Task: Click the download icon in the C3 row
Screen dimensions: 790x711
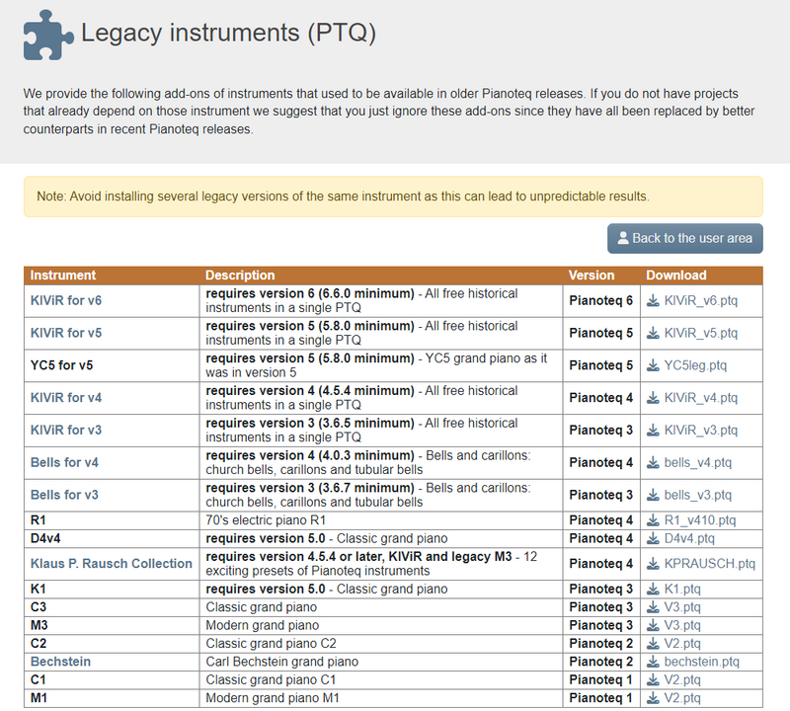Action: pyautogui.click(x=653, y=607)
